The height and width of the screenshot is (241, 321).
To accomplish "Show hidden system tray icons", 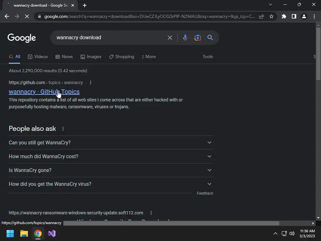I will 276,233.
